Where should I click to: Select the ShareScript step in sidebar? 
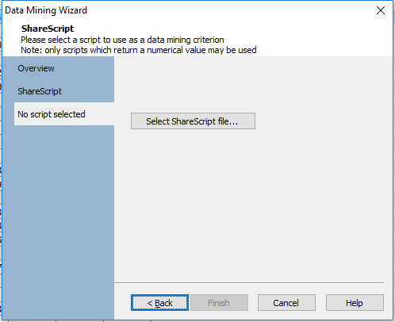click(x=40, y=91)
